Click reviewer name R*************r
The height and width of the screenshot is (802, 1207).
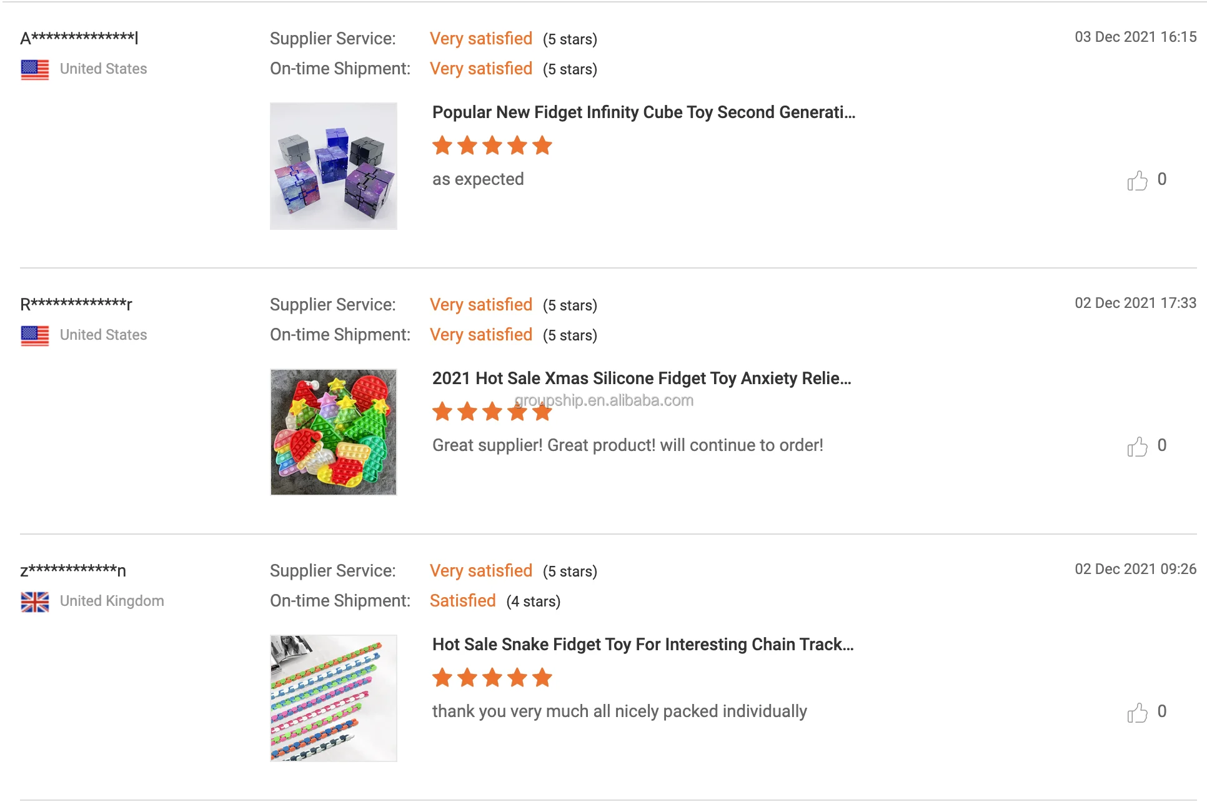click(76, 304)
